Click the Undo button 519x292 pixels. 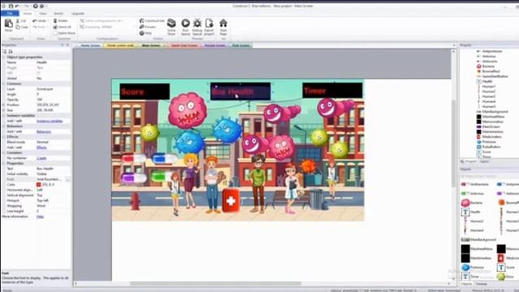40,21
